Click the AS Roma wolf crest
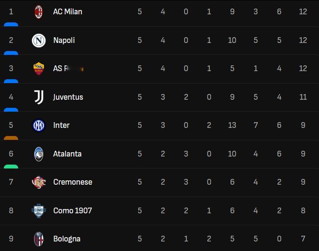 click(x=39, y=69)
